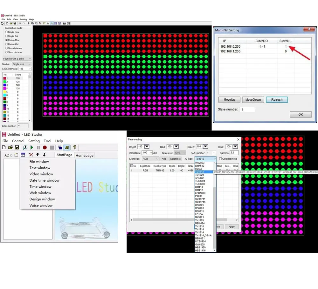Click the back arrow icon at the toolbar start

(2, 24)
